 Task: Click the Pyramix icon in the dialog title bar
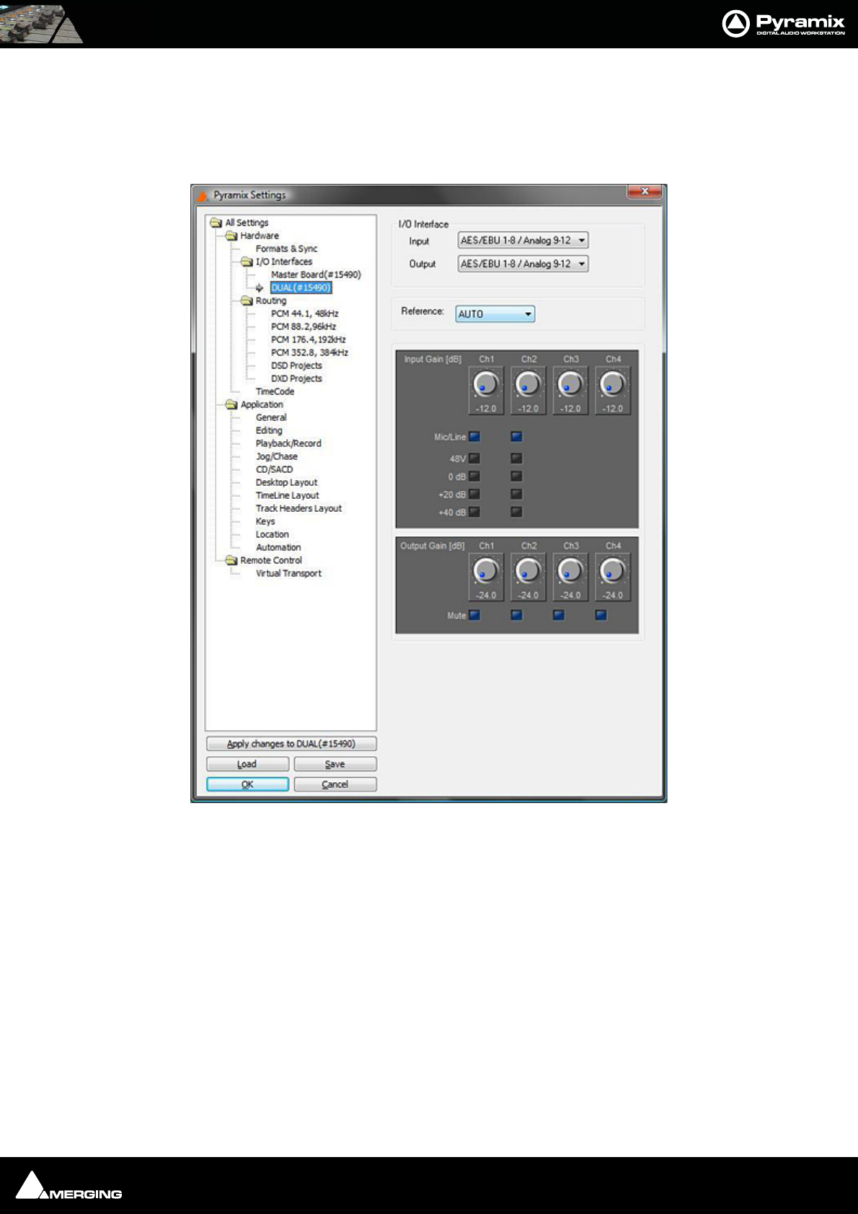(x=203, y=195)
